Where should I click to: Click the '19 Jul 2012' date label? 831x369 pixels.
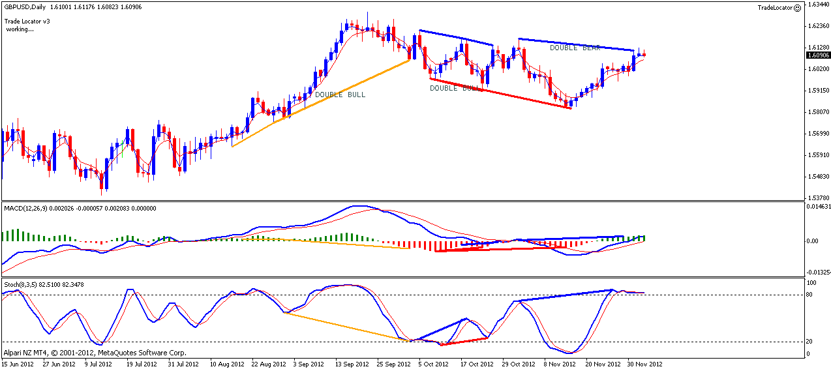[143, 364]
